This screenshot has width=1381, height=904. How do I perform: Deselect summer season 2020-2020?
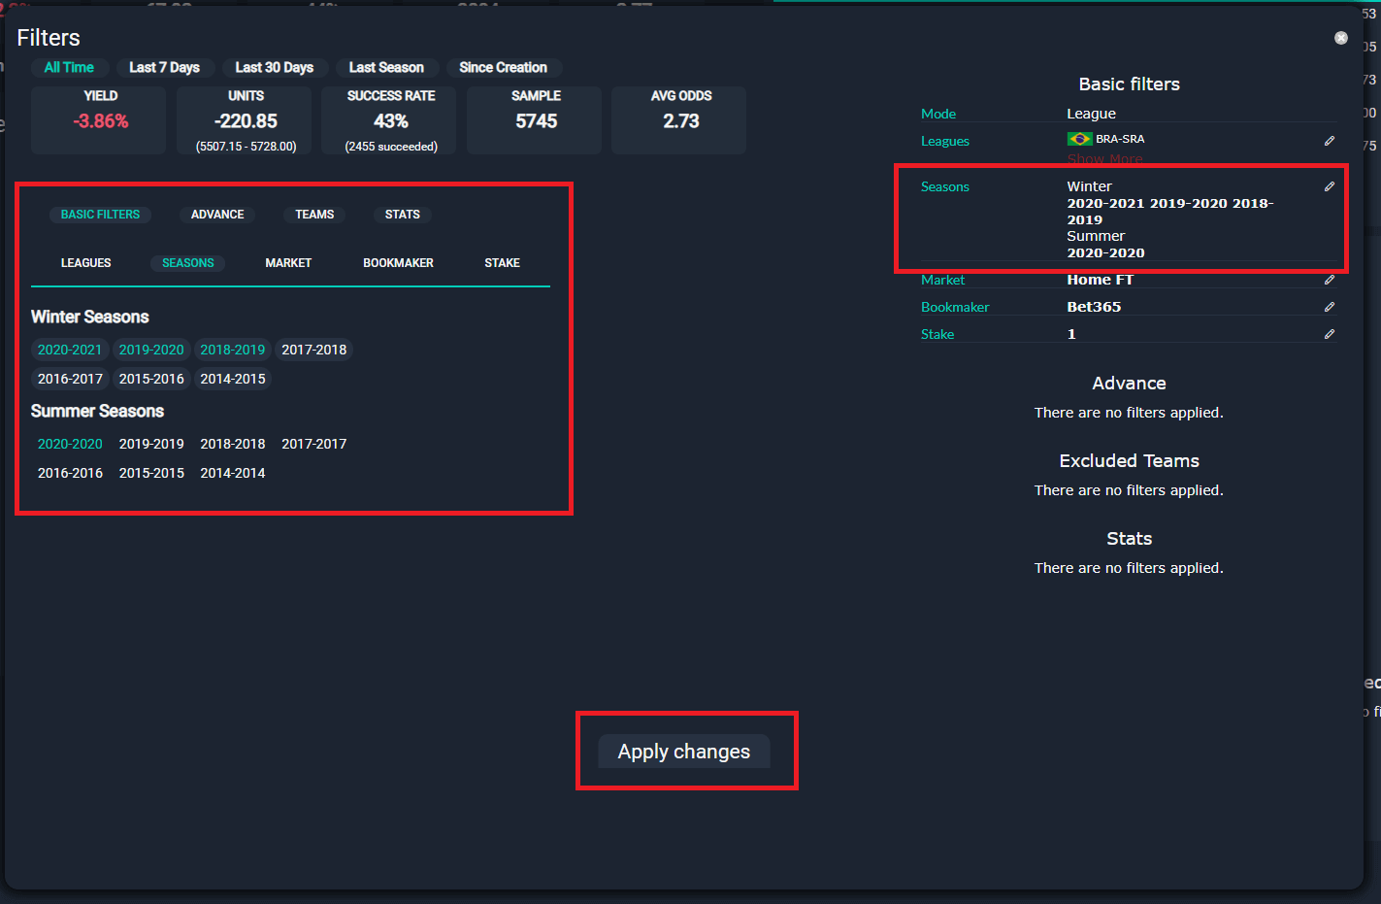pos(70,444)
